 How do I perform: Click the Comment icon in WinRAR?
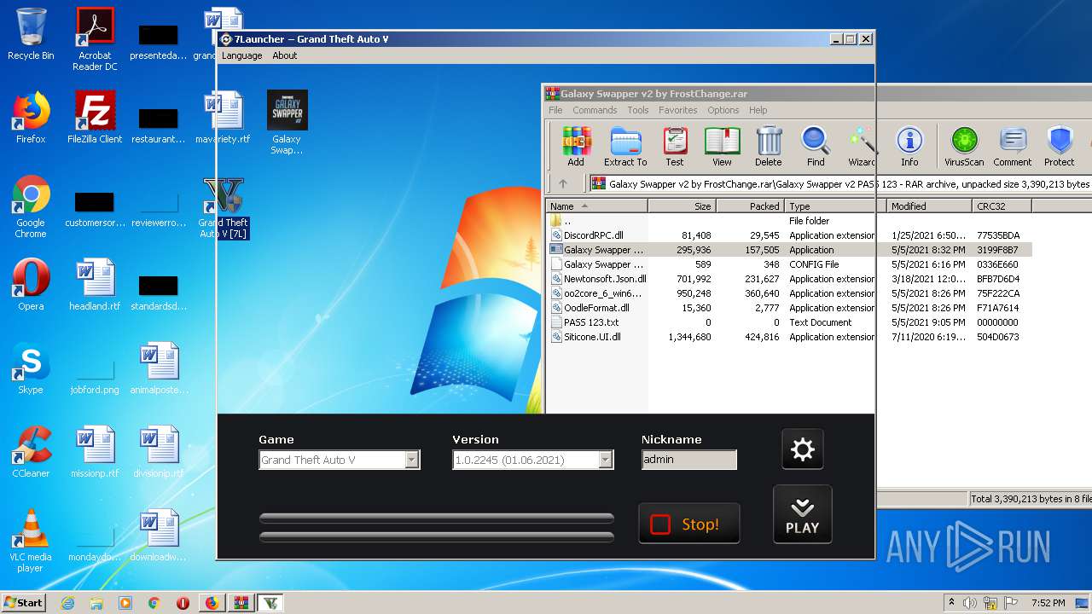pyautogui.click(x=1013, y=146)
